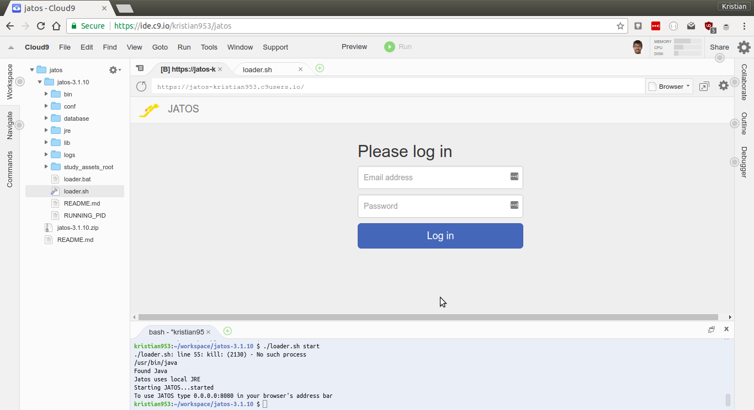Viewport: 754px width, 410px height.
Task: Open the Goto menu
Action: pyautogui.click(x=160, y=47)
